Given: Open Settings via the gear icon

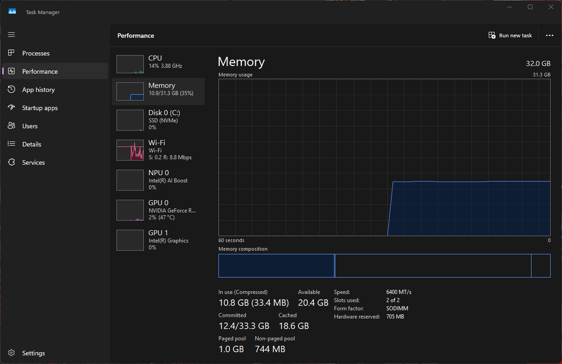Looking at the screenshot, I should click(12, 353).
